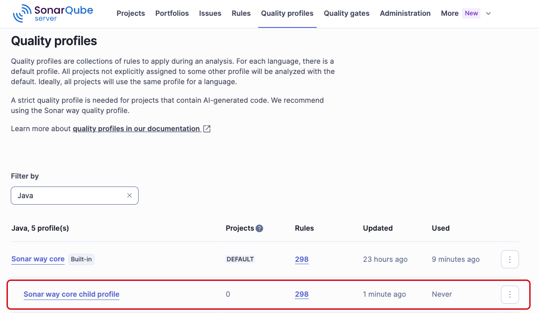Open the Filter by language dropdown
The image size is (539, 313).
74,195
